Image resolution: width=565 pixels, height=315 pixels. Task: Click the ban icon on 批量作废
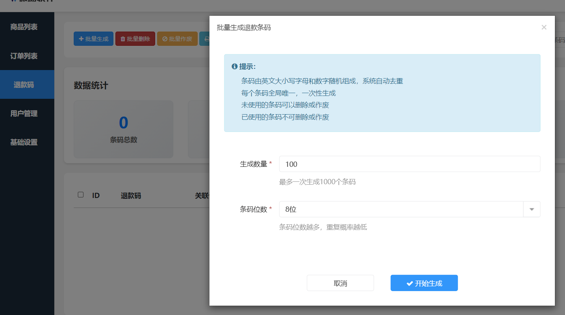click(x=165, y=39)
